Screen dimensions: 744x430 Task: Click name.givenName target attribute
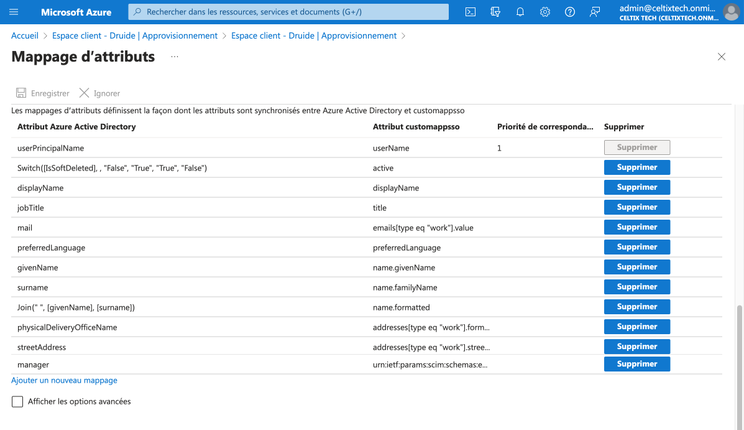pyautogui.click(x=404, y=268)
